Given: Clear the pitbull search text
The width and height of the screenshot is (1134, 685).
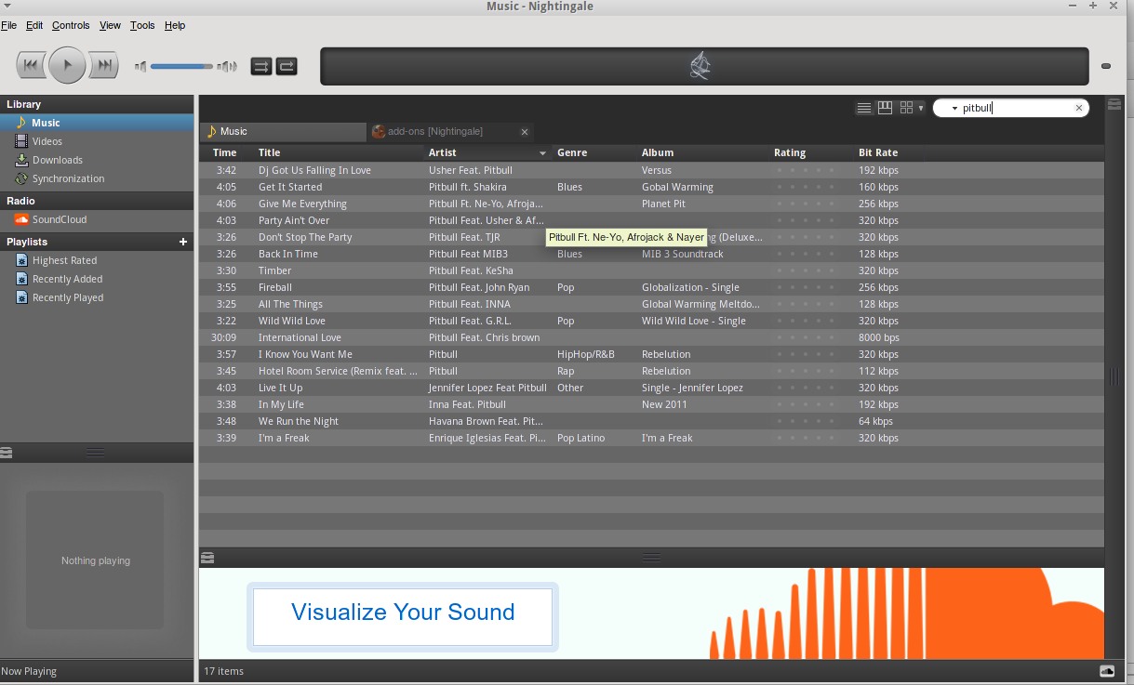Looking at the screenshot, I should (x=1079, y=108).
